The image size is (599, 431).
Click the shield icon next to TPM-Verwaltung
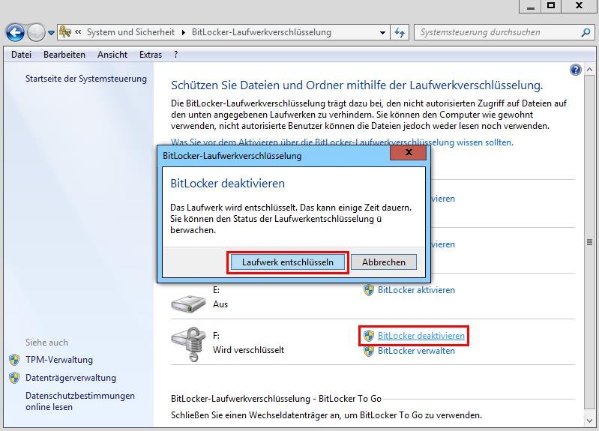(14, 360)
